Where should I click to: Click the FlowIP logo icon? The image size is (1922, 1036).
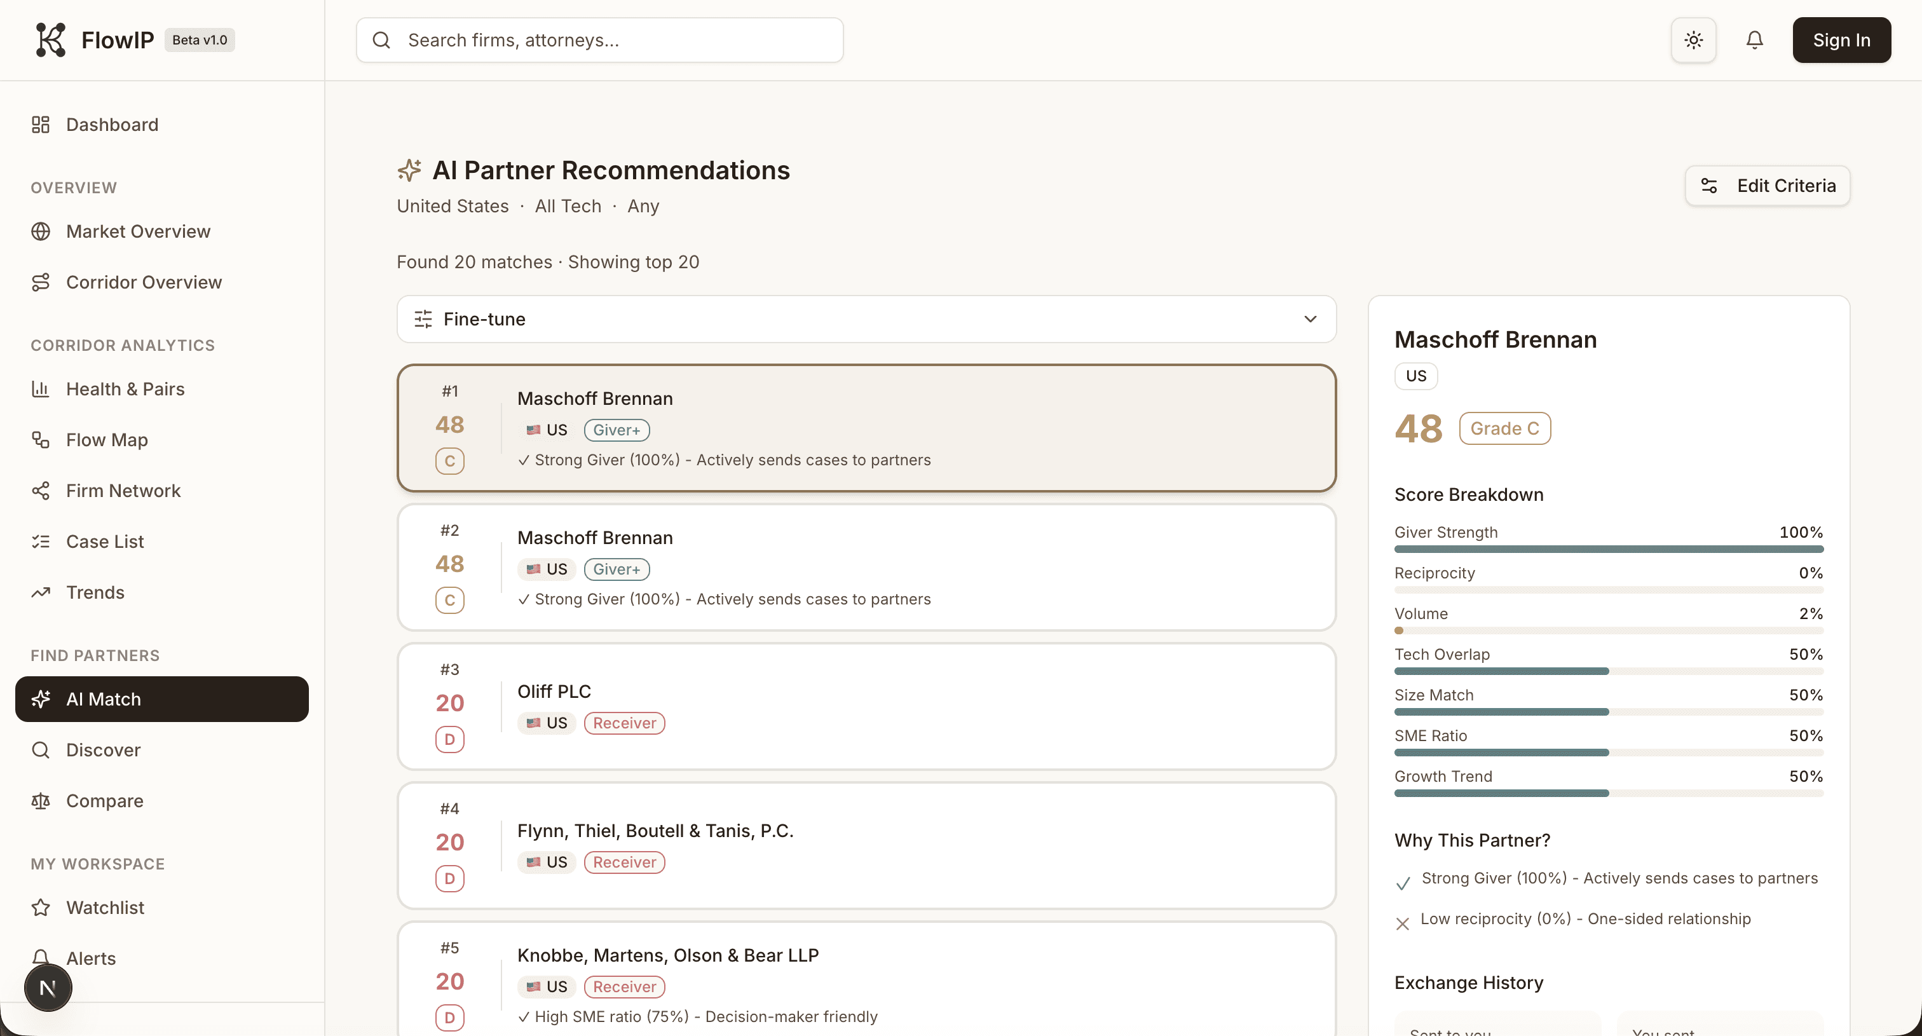pos(50,39)
